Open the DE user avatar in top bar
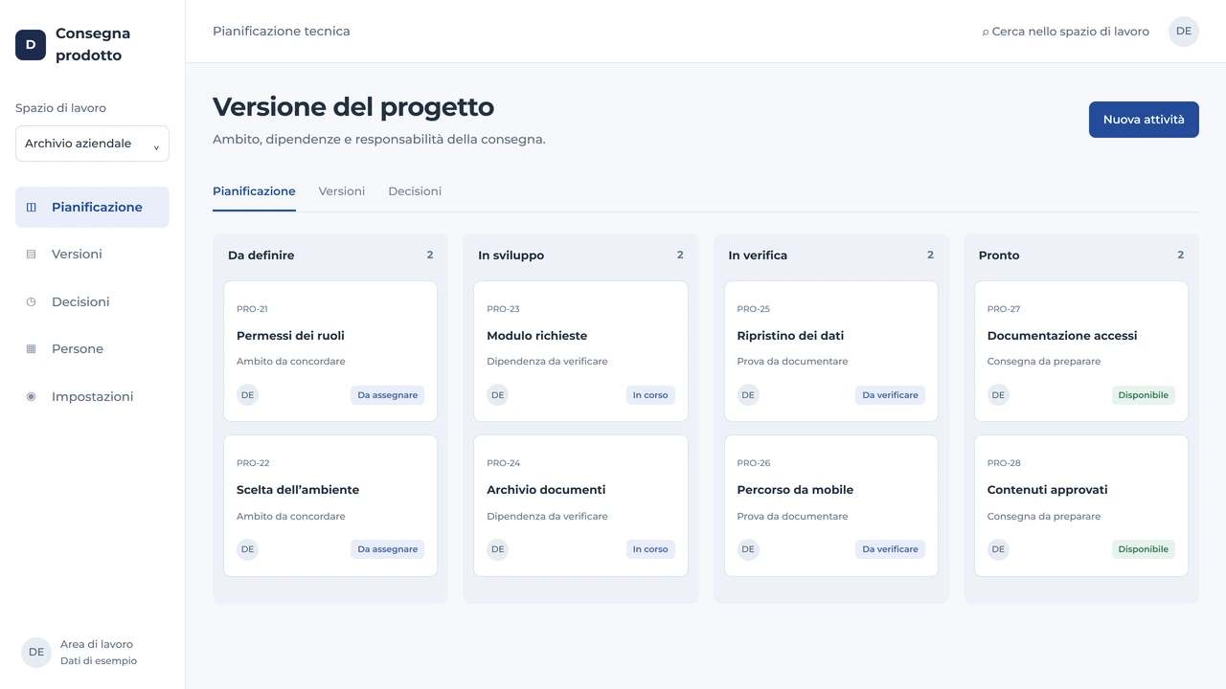 tap(1184, 32)
